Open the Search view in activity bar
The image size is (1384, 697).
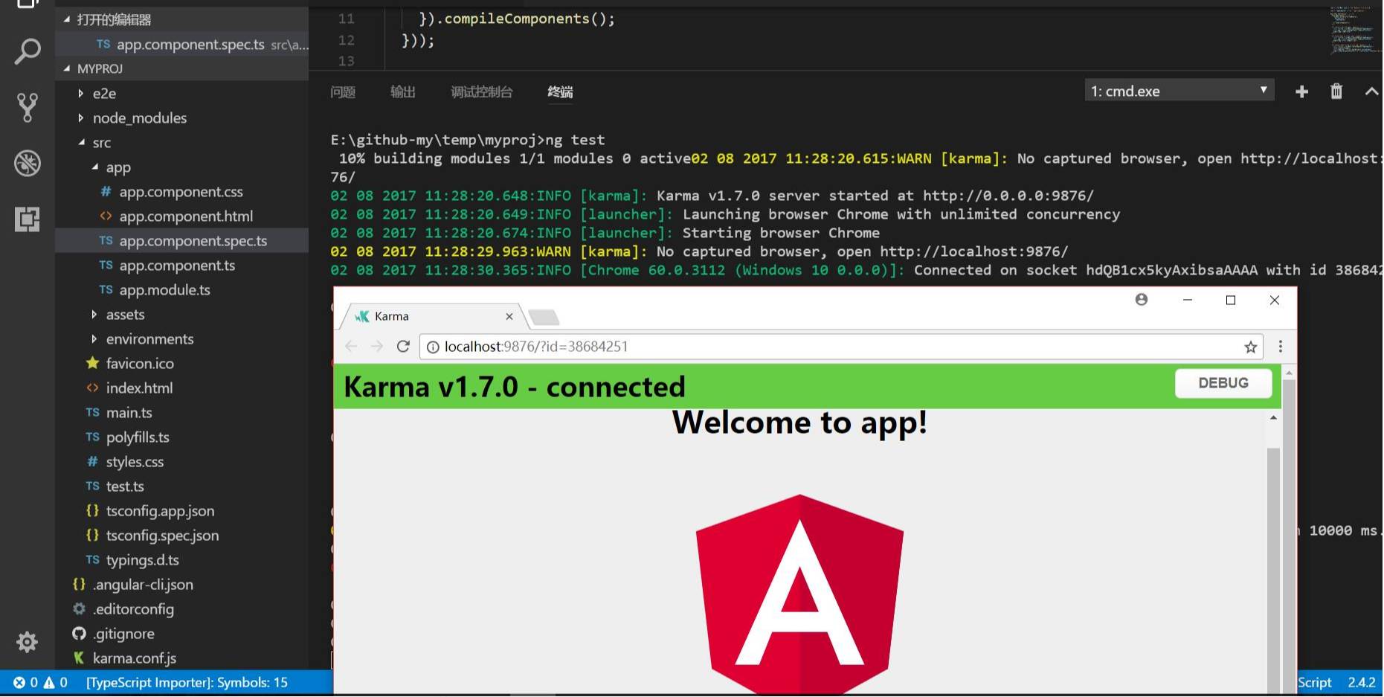coord(28,52)
